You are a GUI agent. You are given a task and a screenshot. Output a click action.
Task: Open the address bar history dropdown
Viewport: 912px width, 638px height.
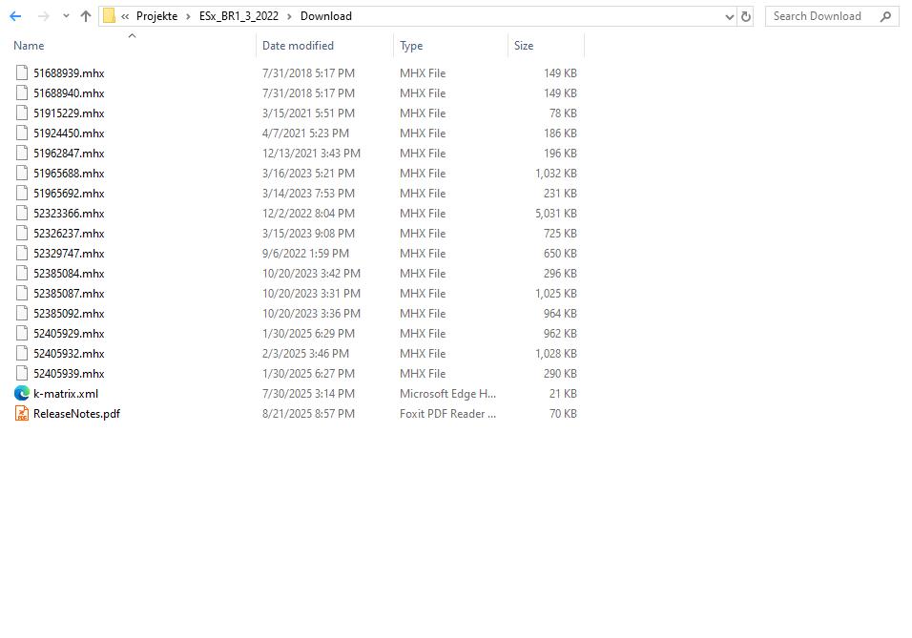(x=729, y=16)
